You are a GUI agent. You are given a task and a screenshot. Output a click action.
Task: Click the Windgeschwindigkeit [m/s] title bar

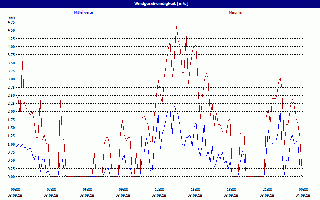[160, 4]
